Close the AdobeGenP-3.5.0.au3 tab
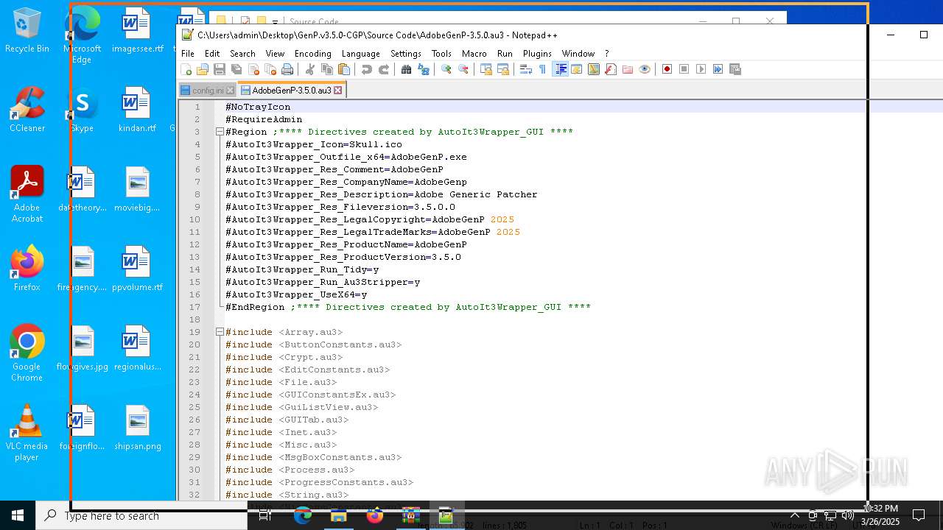Image resolution: width=943 pixels, height=530 pixels. (x=338, y=91)
